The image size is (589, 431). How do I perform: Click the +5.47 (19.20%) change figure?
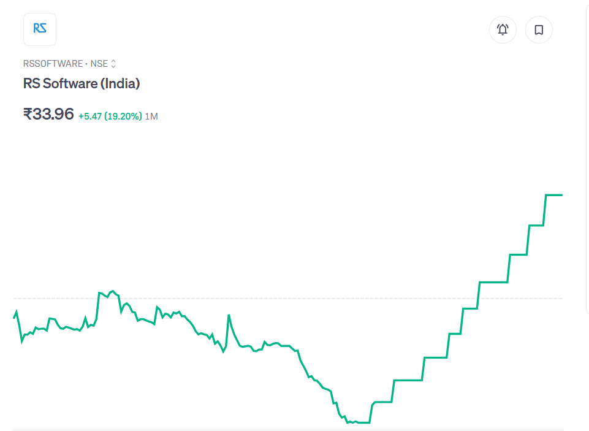110,116
